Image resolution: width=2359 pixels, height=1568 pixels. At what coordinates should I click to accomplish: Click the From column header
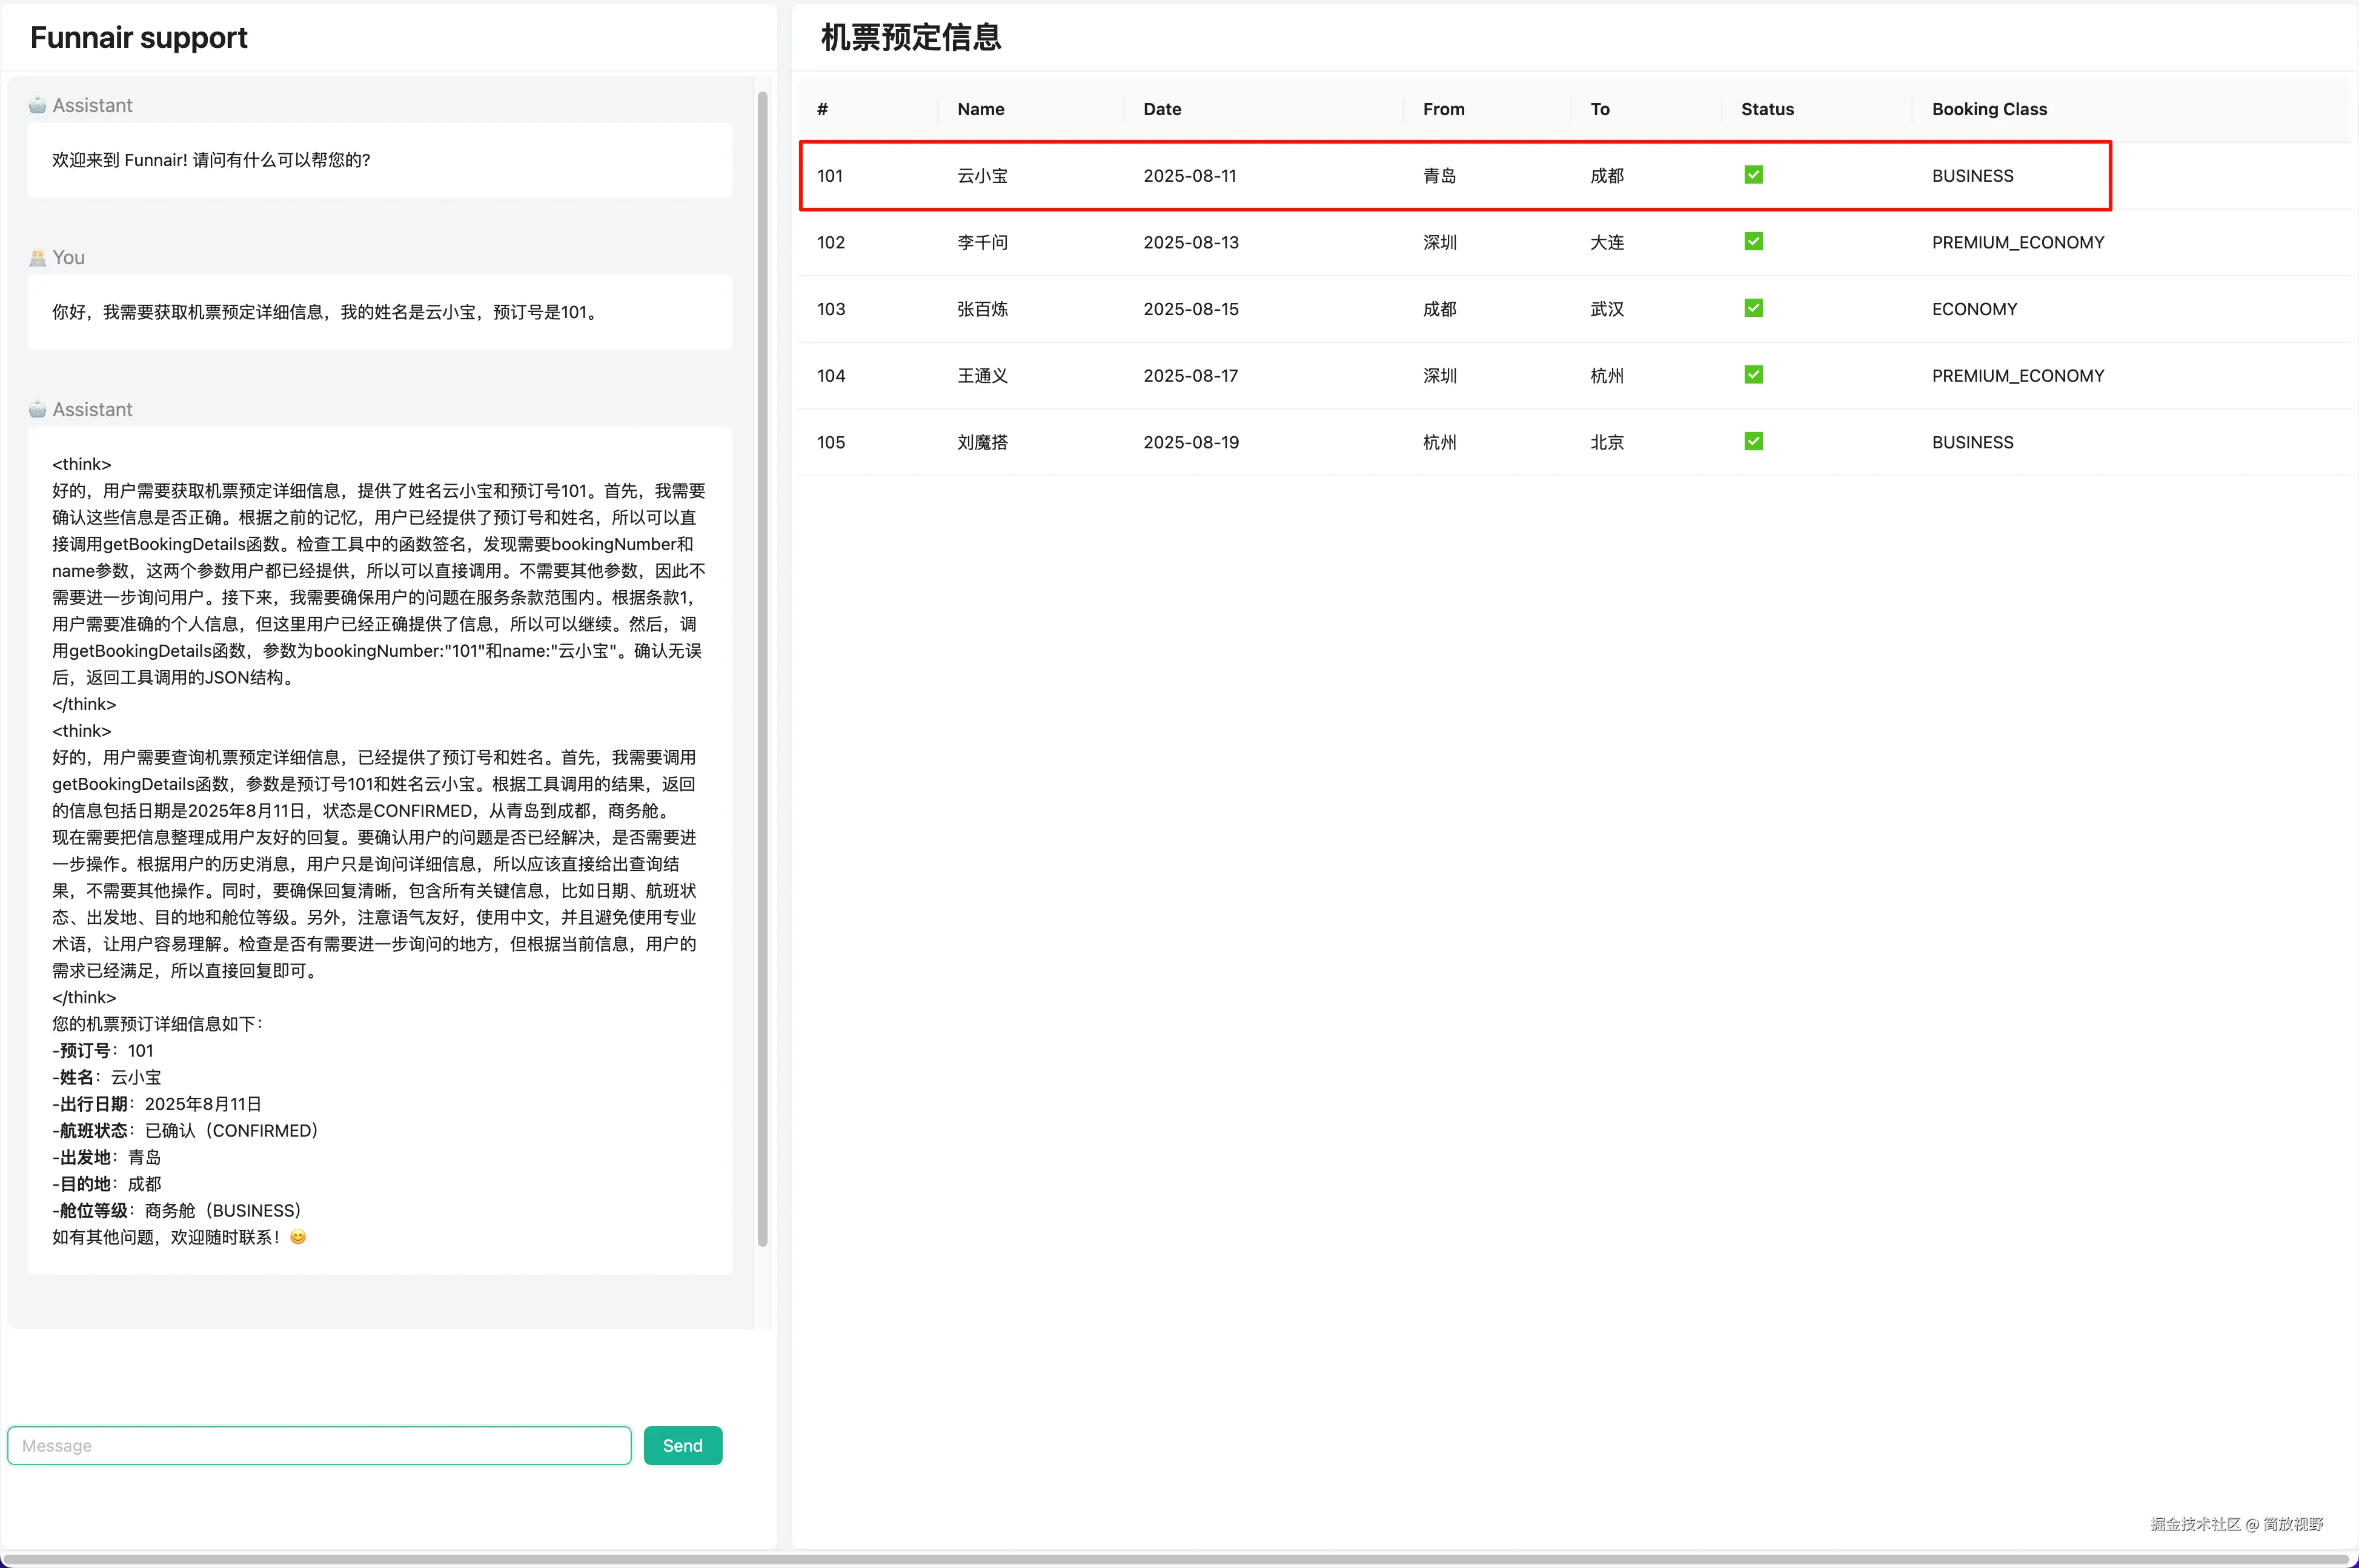tap(1444, 109)
